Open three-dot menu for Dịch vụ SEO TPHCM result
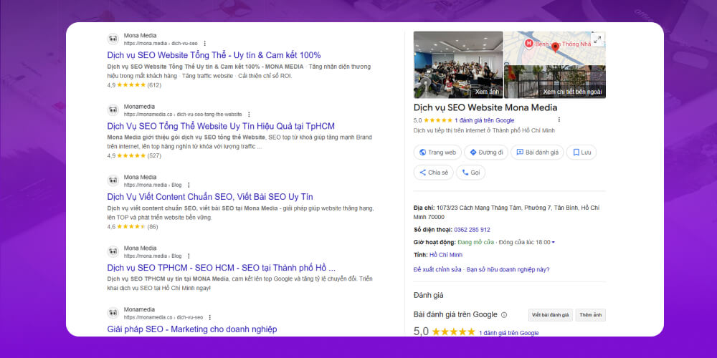The image size is (717, 358). 189,256
